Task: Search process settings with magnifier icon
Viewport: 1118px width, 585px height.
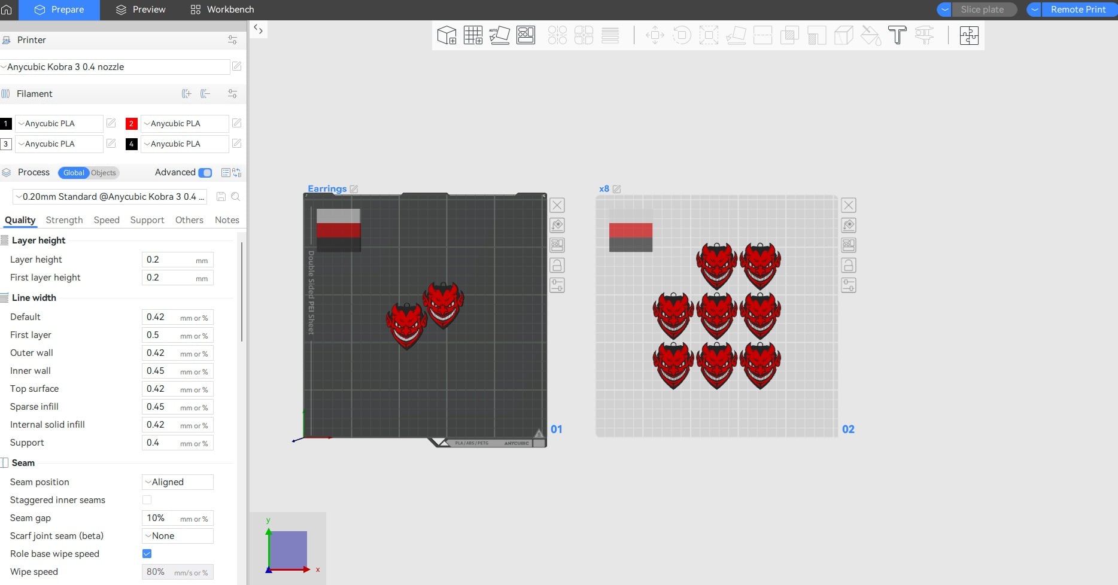Action: coord(236,196)
